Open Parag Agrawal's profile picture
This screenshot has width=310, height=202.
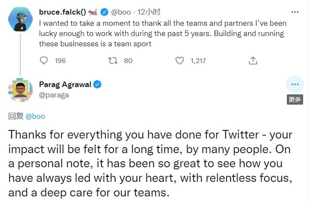point(19,89)
